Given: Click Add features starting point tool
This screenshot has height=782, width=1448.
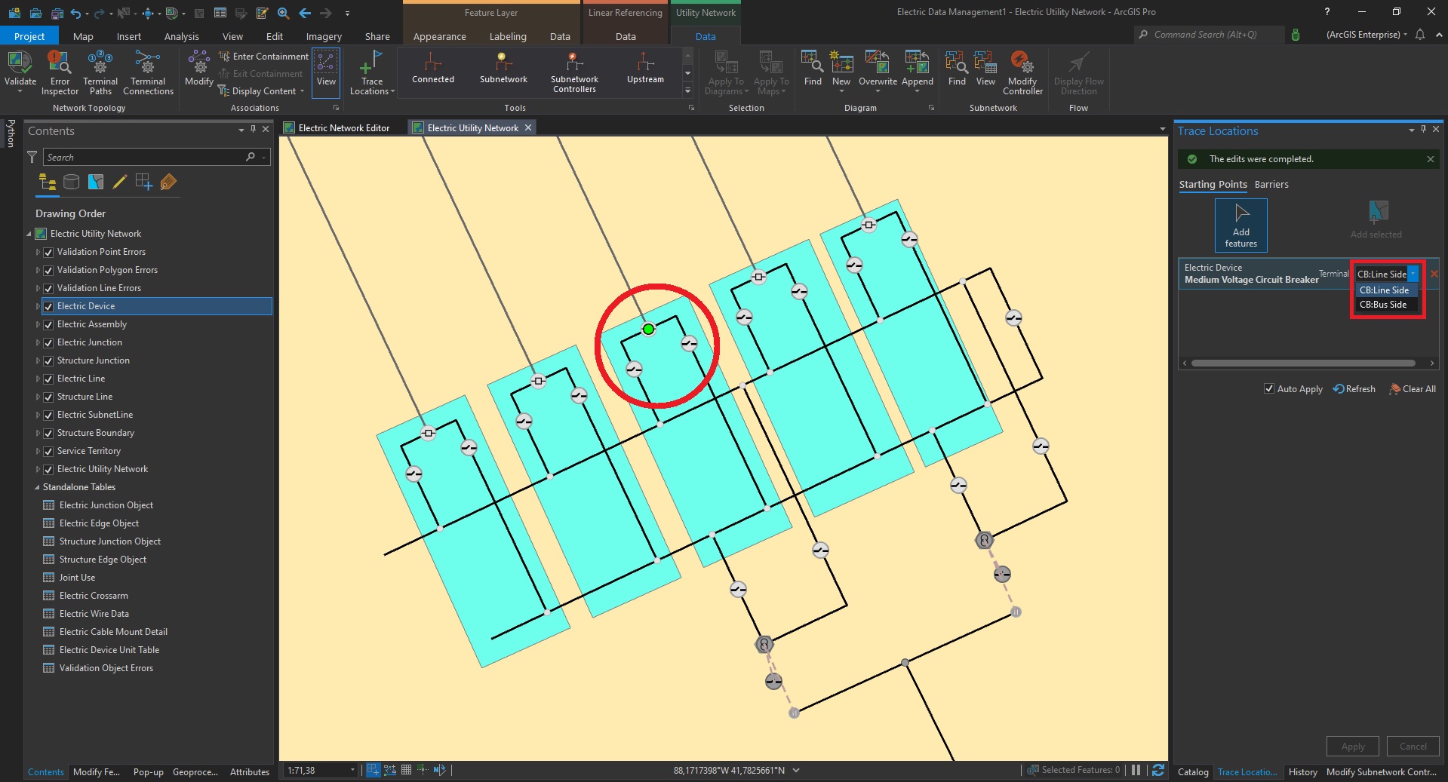Looking at the screenshot, I should 1240,225.
